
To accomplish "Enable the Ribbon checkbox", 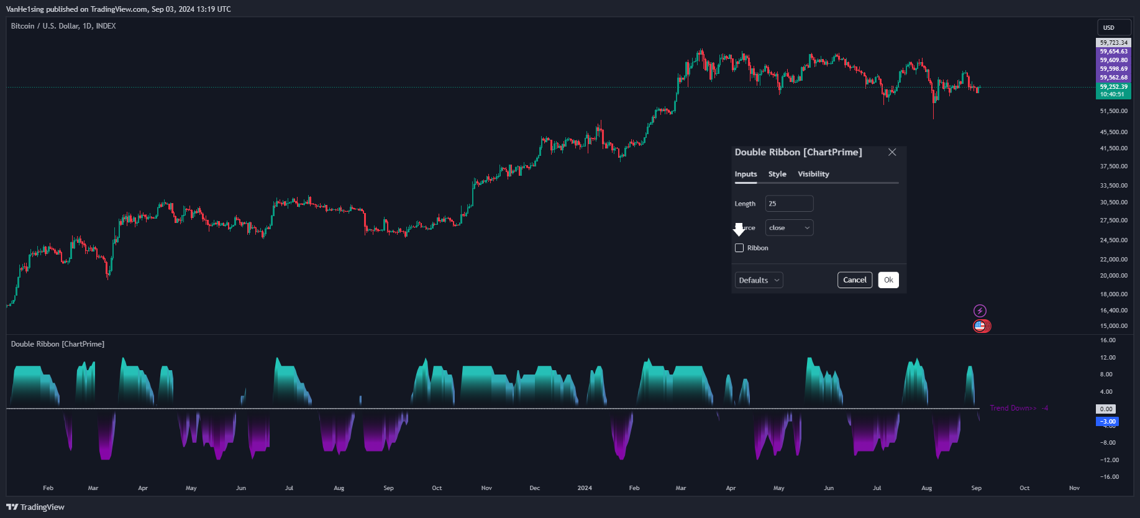I will click(x=739, y=248).
